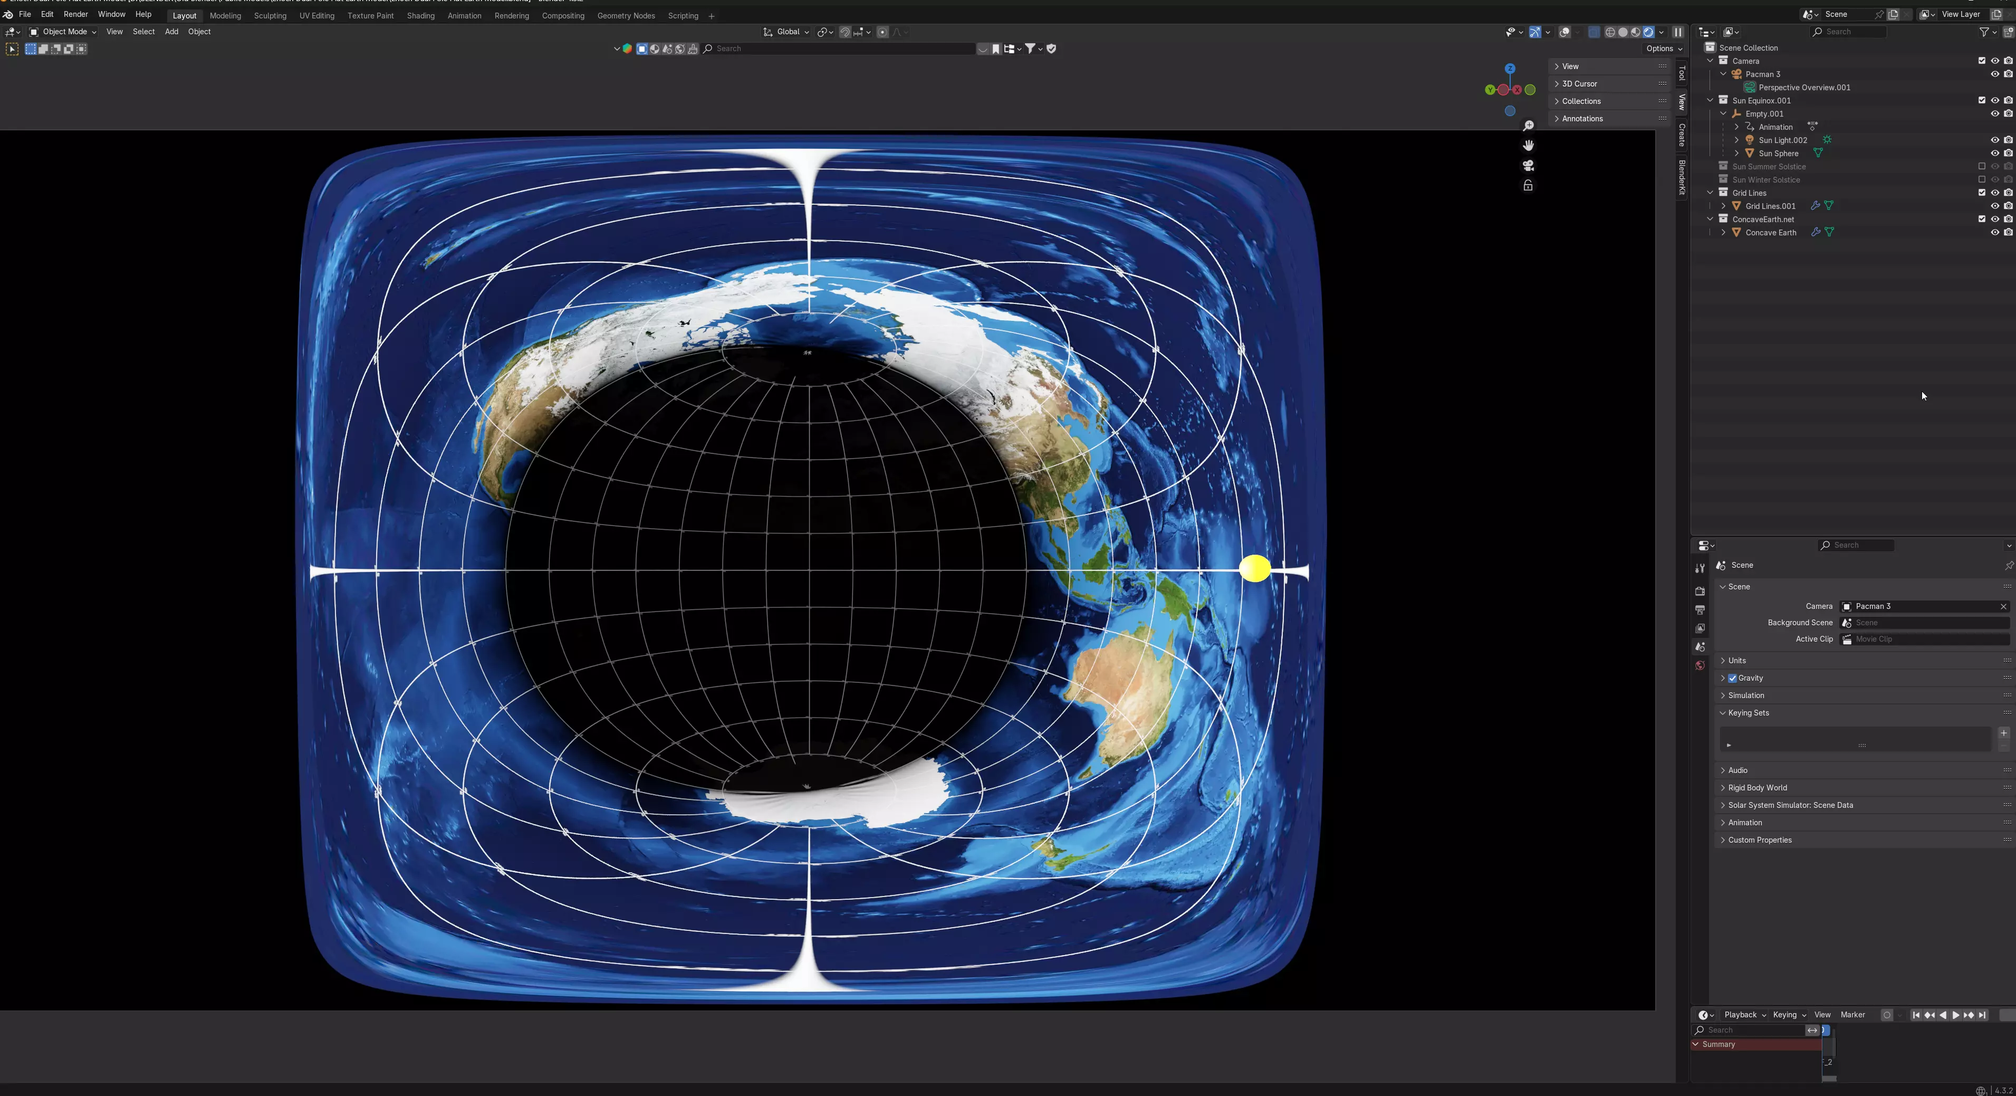The image size is (2016, 1096).
Task: Click the zoom magnifier icon in the viewport
Action: [1528, 125]
